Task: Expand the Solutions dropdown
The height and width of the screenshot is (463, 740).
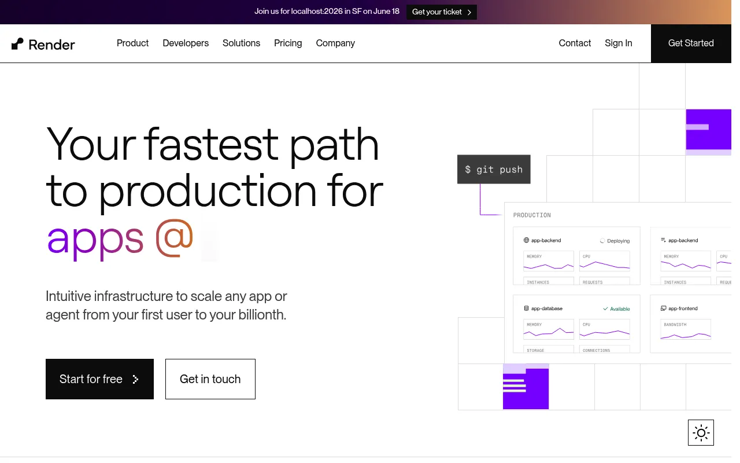Action: pyautogui.click(x=241, y=43)
